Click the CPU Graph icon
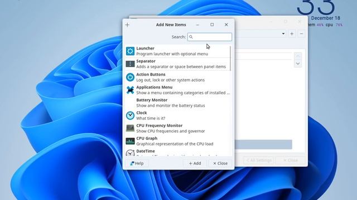This screenshot has height=200, width=357. click(x=130, y=141)
